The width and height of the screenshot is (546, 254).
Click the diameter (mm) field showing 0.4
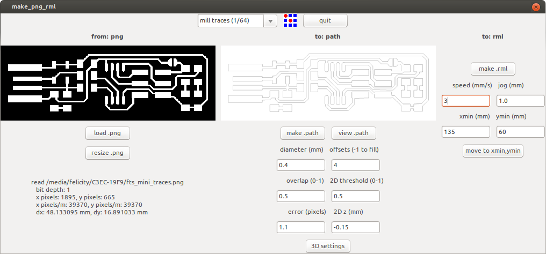(301, 165)
